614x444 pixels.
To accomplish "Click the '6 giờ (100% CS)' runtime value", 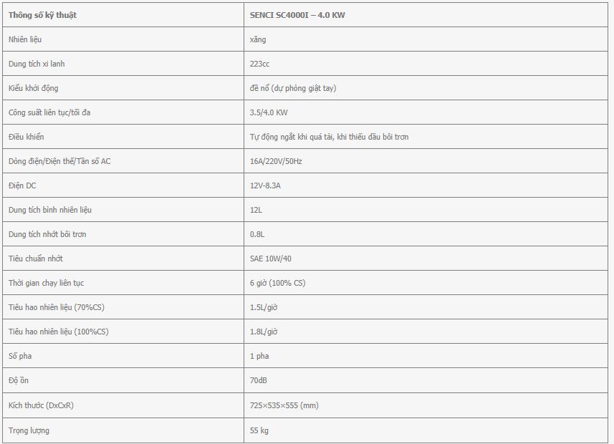I will coord(278,283).
